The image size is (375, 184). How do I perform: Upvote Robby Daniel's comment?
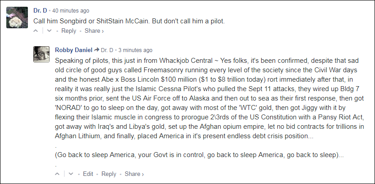58,174
